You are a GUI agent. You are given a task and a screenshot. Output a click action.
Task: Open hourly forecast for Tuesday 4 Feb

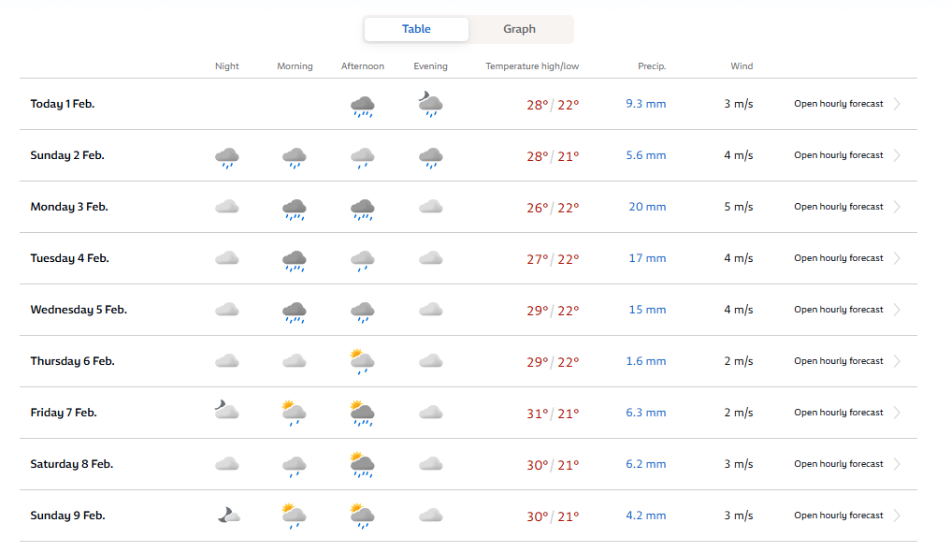[x=838, y=258]
